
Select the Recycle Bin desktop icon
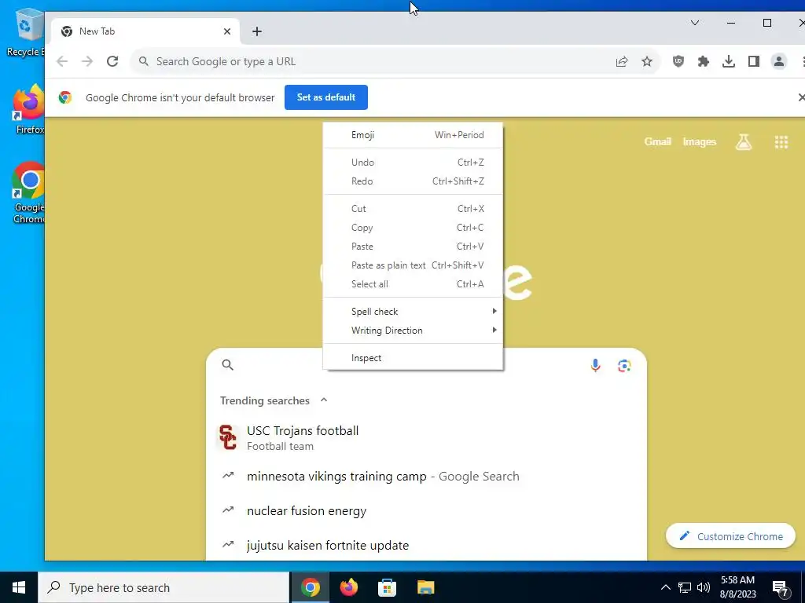tap(26, 31)
